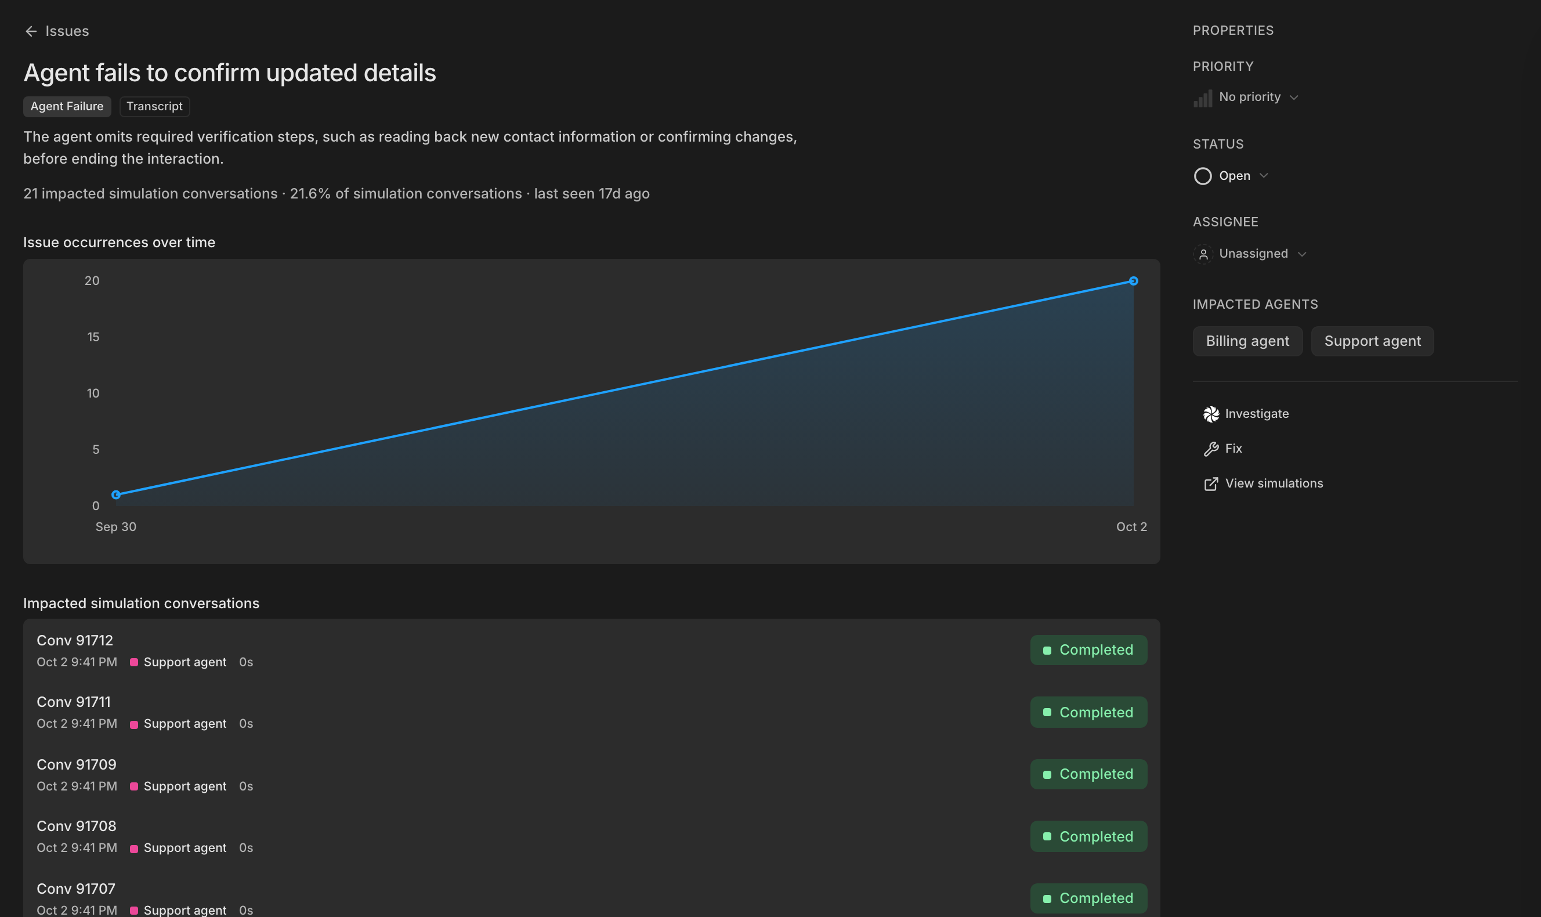The width and height of the screenshot is (1541, 917).
Task: Open the Unassigned assignee dropdown
Action: pyautogui.click(x=1250, y=254)
